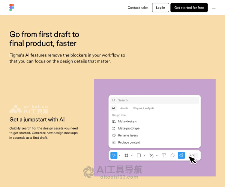Expand the Rectangle tool dropdown arrow
Image resolution: width=225 pixels, height=187 pixels.
click(x=144, y=155)
